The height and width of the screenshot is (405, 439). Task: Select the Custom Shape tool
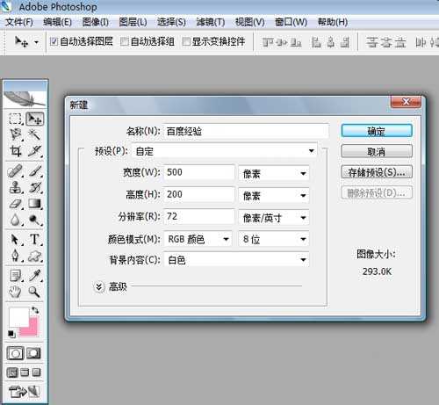[x=34, y=257]
